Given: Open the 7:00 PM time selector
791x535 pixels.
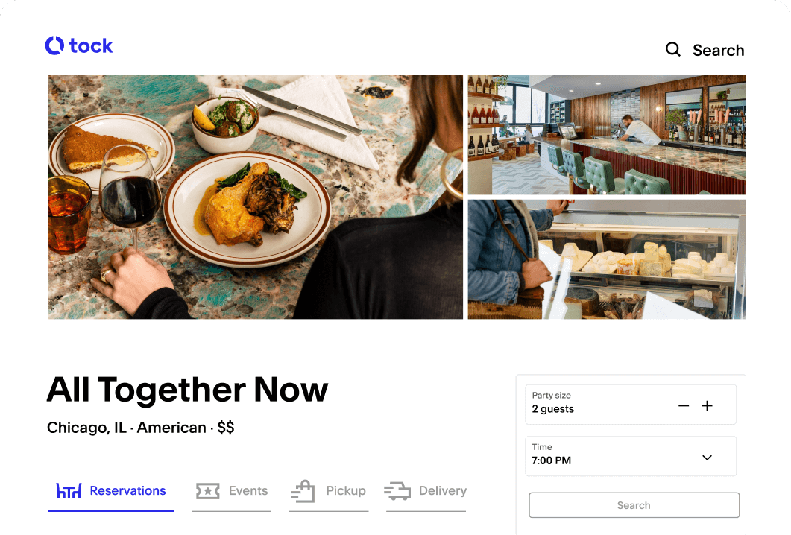Looking at the screenshot, I should tap(631, 456).
